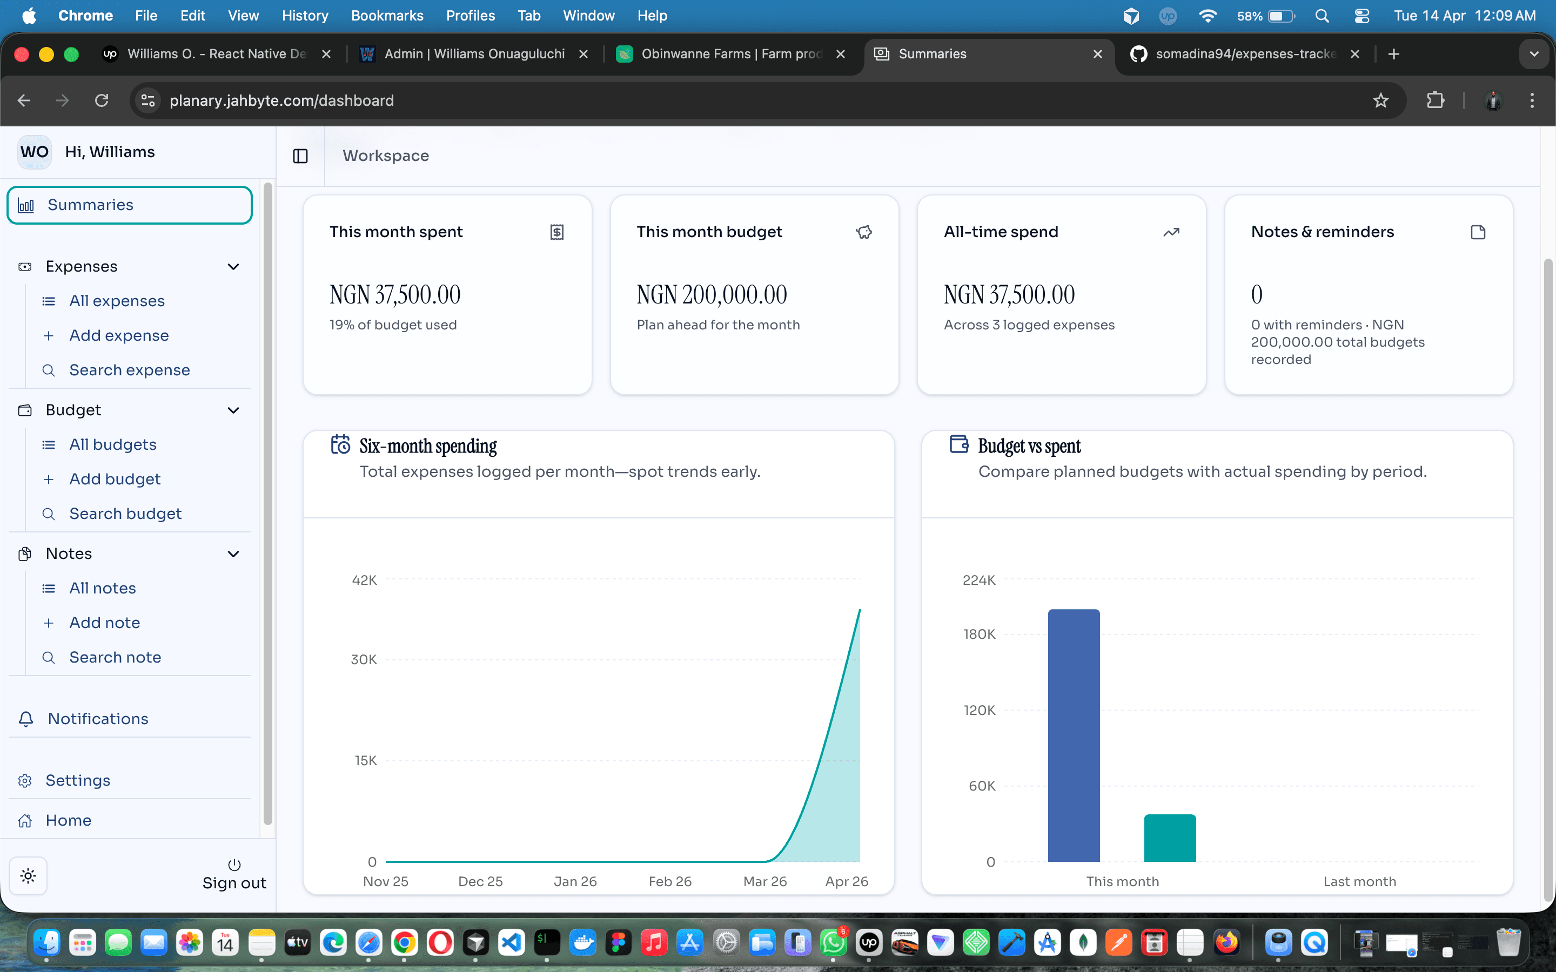Toggle the light/dark theme switch at bottom left
This screenshot has width=1556, height=972.
(x=28, y=875)
